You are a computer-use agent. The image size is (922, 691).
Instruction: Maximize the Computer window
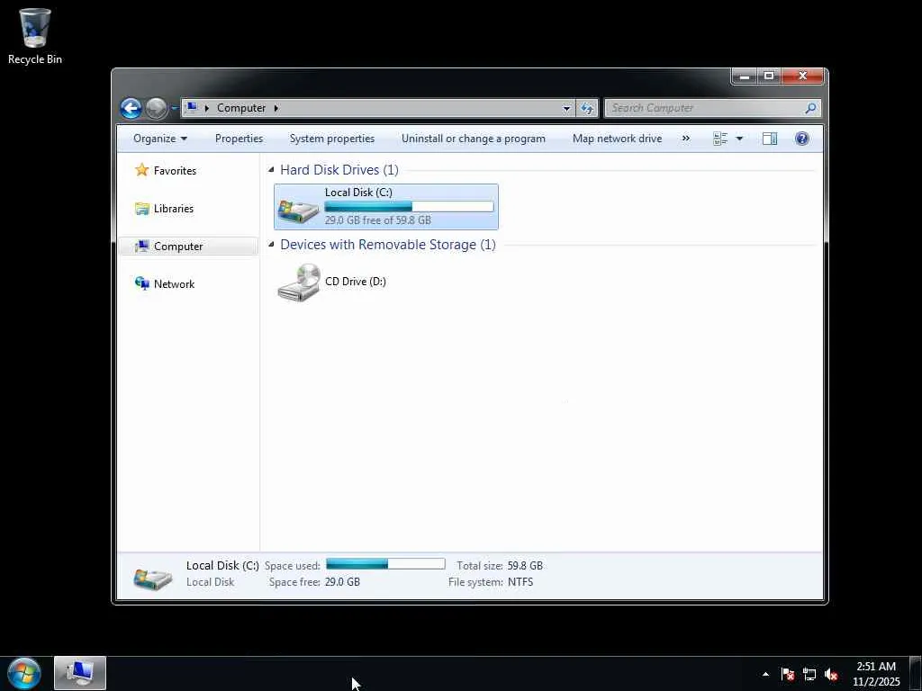[x=769, y=76]
